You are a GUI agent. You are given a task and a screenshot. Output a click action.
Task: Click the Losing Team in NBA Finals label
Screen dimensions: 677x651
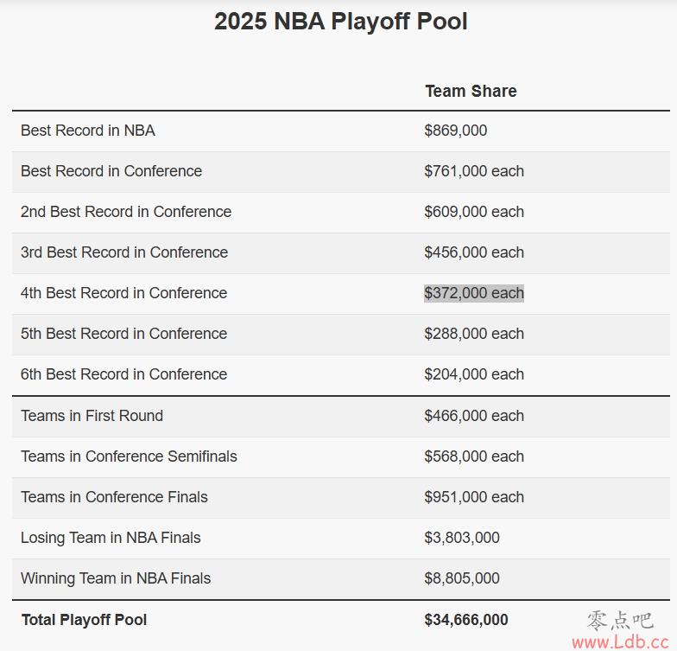coord(111,538)
